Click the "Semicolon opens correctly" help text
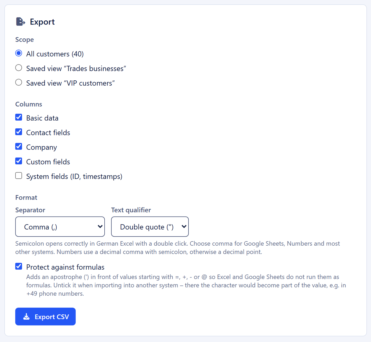Screen dimensions: 371x342 [x=178, y=248]
